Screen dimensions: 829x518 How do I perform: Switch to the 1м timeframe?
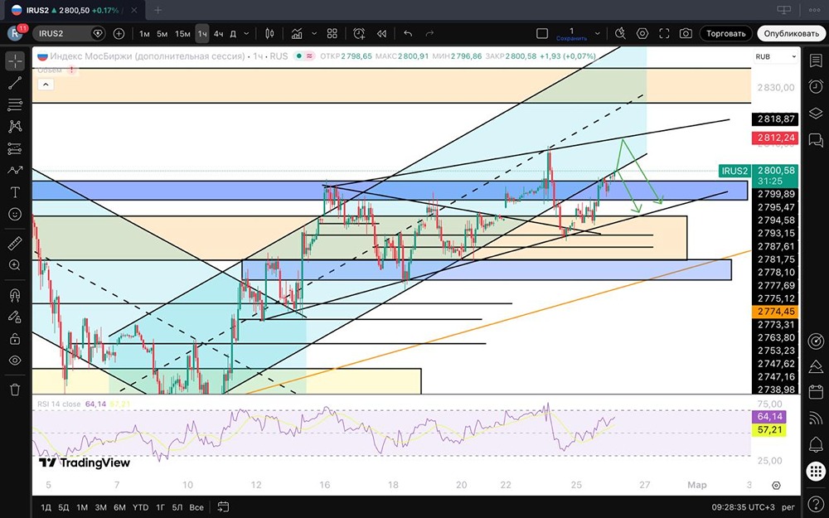click(144, 34)
